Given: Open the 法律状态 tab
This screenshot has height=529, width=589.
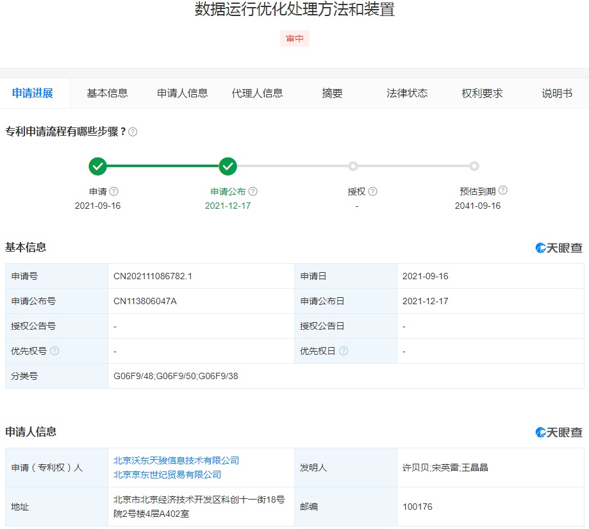Looking at the screenshot, I should pyautogui.click(x=407, y=93).
